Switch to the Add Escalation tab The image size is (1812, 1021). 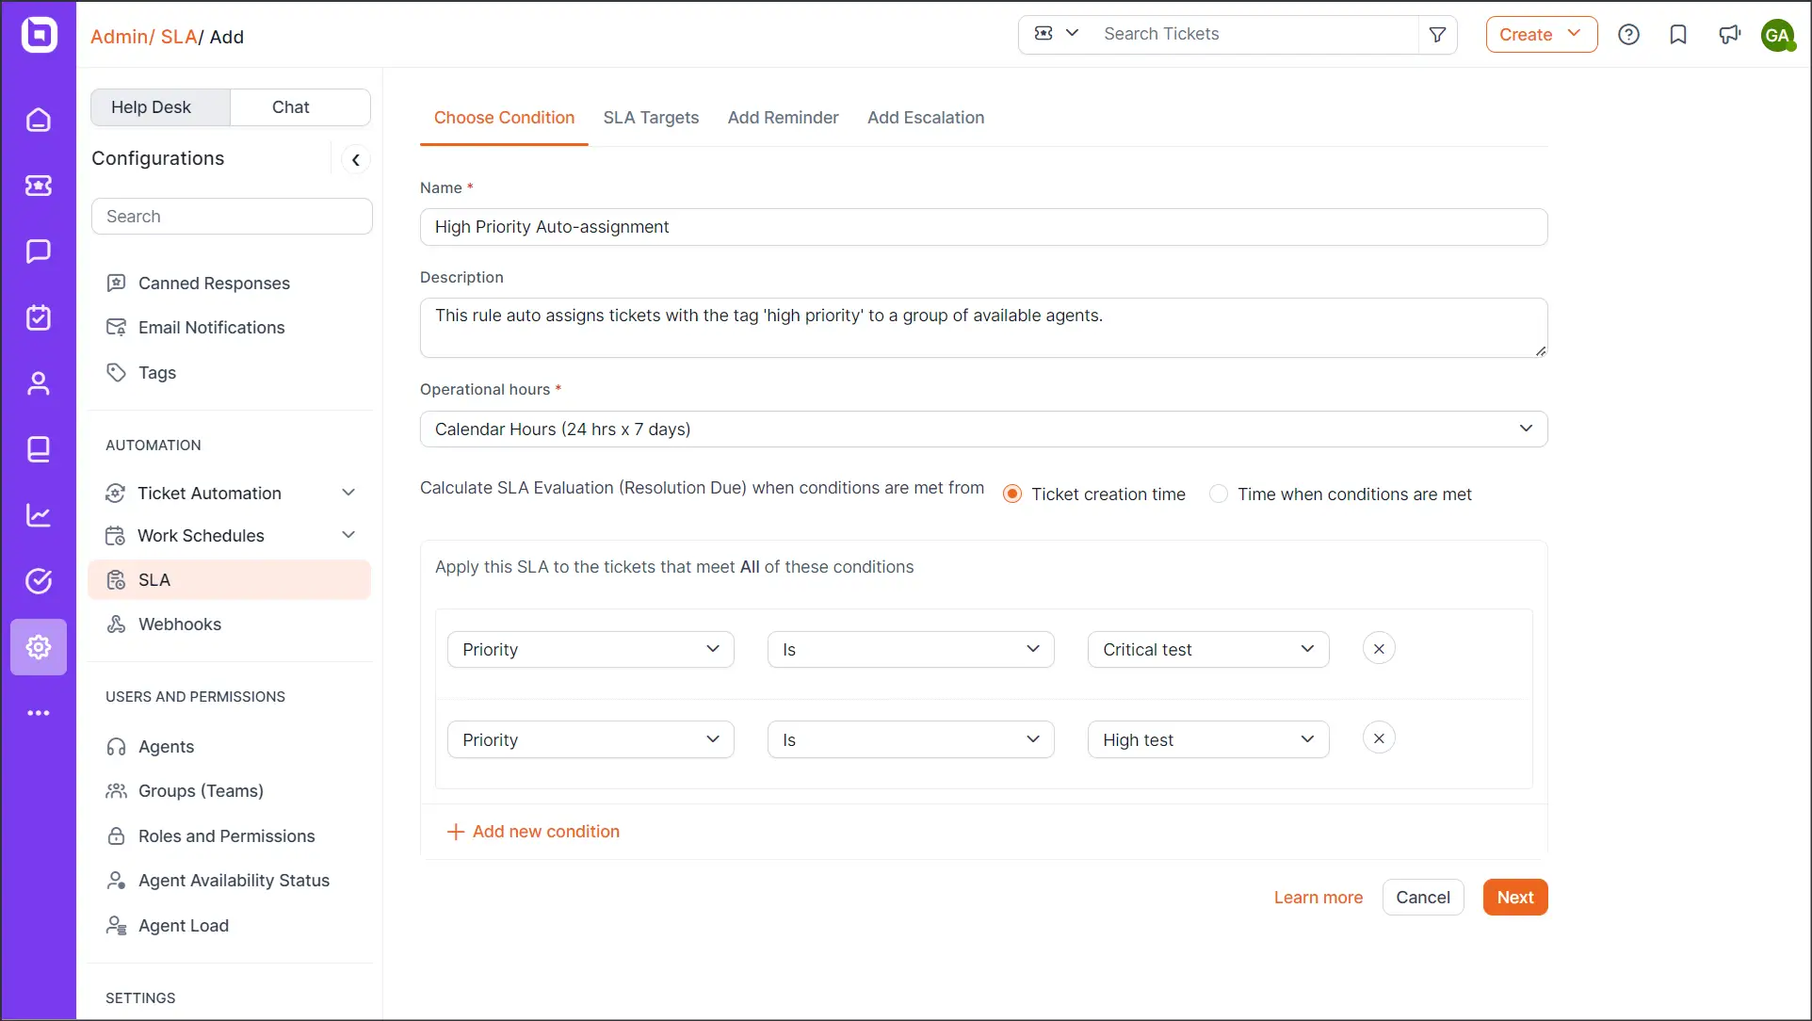coord(926,118)
